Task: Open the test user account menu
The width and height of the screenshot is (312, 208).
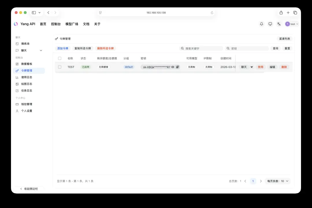Action: [292, 24]
